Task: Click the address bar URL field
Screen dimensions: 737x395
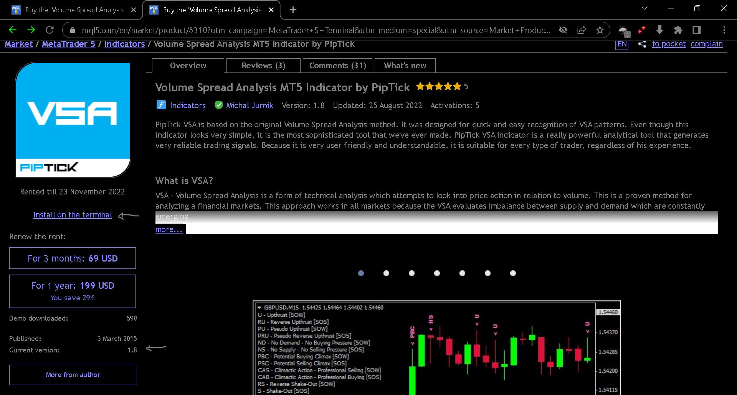Action: (316, 30)
